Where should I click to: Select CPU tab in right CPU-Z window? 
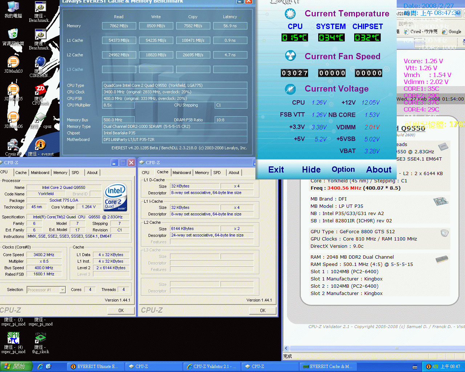point(145,173)
